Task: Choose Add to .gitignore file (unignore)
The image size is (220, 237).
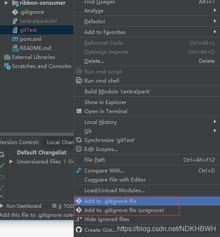Action: click(147, 210)
